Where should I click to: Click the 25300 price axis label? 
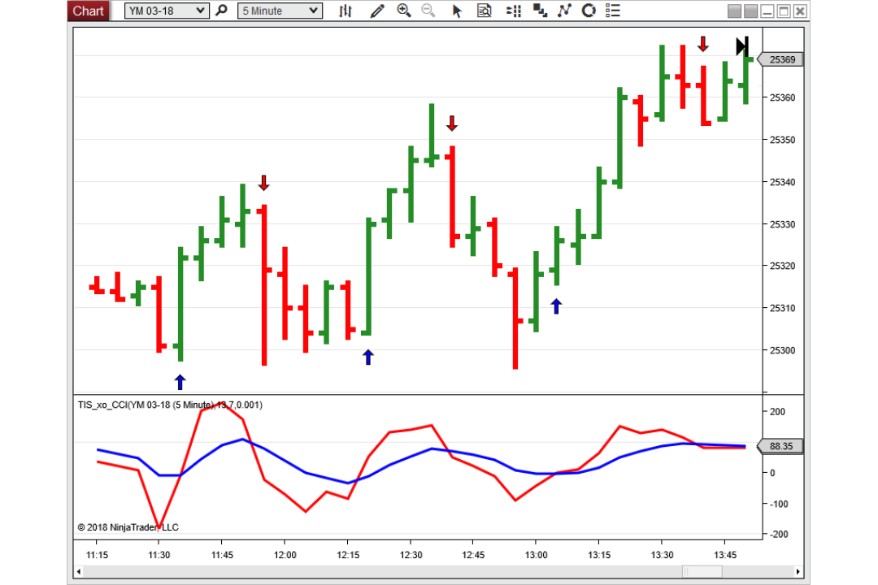782,350
